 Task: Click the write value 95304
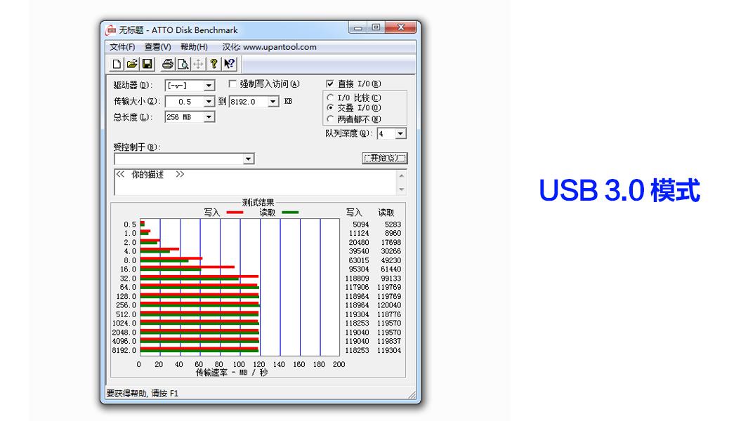[359, 269]
